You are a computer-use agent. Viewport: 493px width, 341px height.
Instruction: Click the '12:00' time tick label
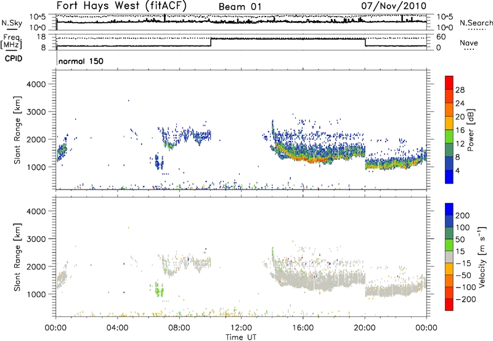[241, 328]
